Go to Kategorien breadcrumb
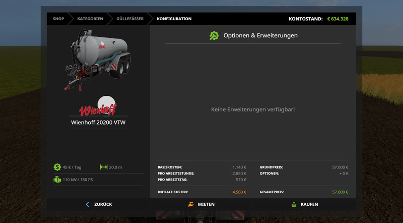 pos(90,19)
